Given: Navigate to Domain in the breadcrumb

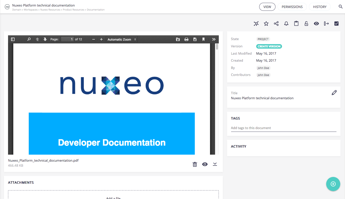Looking at the screenshot, I should pyautogui.click(x=17, y=10).
